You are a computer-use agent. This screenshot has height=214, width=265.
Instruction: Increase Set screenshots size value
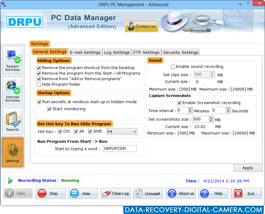coord(211,118)
